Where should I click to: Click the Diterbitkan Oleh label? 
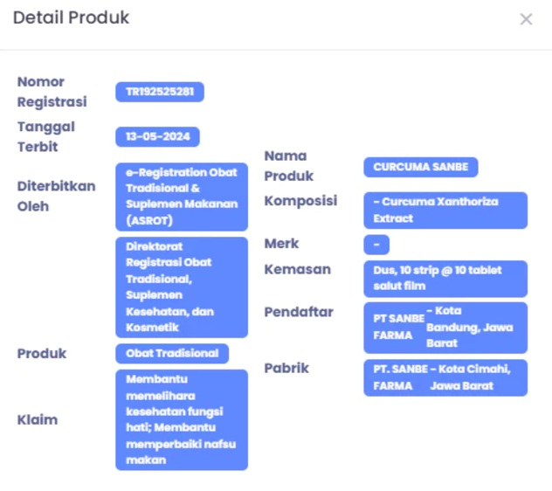[x=57, y=196]
